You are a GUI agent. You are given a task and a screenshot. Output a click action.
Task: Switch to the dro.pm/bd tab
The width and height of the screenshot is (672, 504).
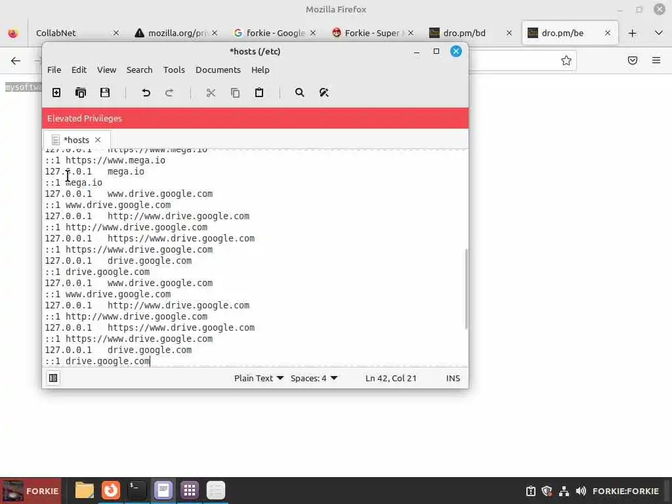coord(465,33)
